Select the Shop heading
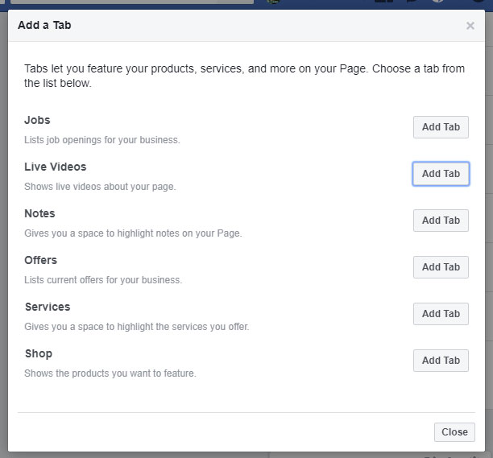The height and width of the screenshot is (458, 493). coord(39,353)
